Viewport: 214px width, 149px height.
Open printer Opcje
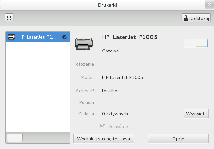(x=178, y=138)
